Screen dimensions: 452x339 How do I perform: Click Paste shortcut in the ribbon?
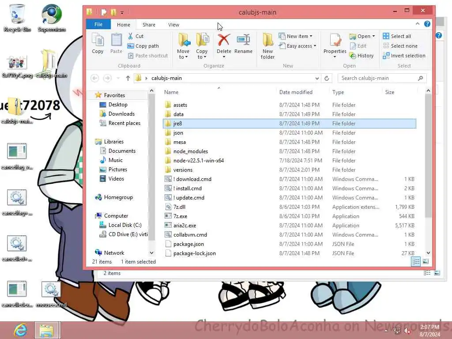[147, 56]
